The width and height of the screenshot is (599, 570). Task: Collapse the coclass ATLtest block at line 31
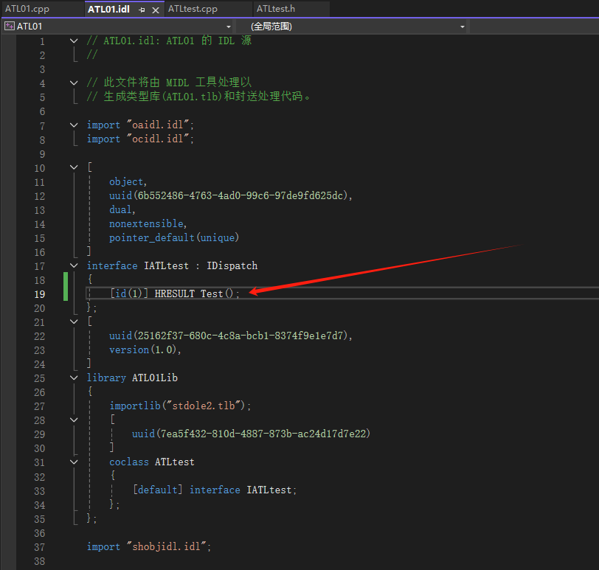74,462
